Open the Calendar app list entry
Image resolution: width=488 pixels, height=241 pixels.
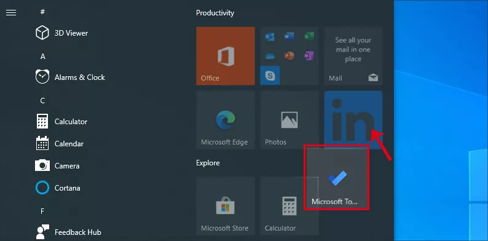click(60, 143)
